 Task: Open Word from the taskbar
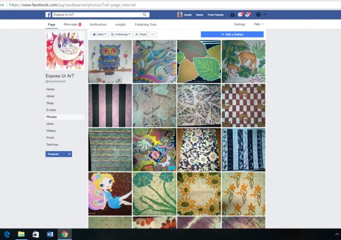50,234
